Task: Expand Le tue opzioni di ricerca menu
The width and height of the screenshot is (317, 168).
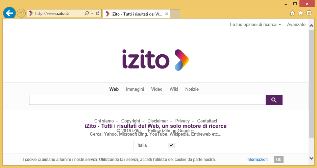Action: pyautogui.click(x=255, y=24)
